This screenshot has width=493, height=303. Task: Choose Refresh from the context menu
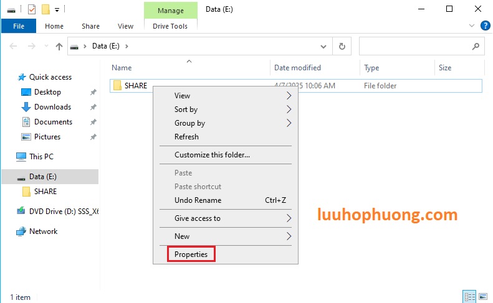coord(186,137)
